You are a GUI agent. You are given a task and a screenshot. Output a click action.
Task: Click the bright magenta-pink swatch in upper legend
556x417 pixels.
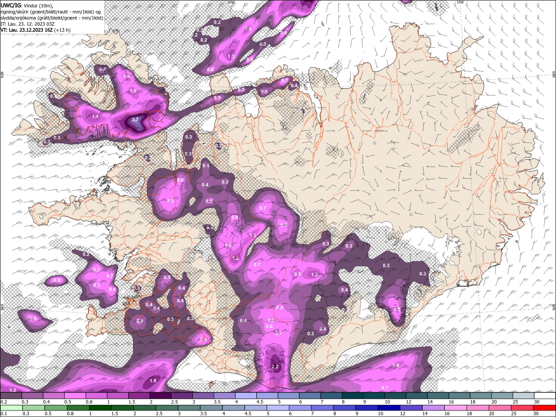[75, 395]
